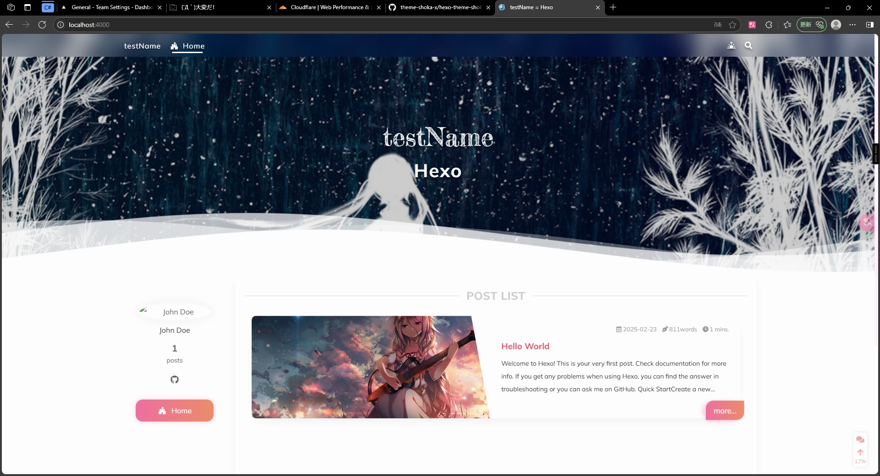This screenshot has width=880, height=476.
Task: Click the GitHub icon under John Doe
Action: [175, 379]
